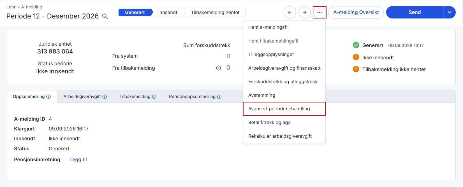Go to next period with right arrow
This screenshot has height=187, width=463.
(304, 12)
